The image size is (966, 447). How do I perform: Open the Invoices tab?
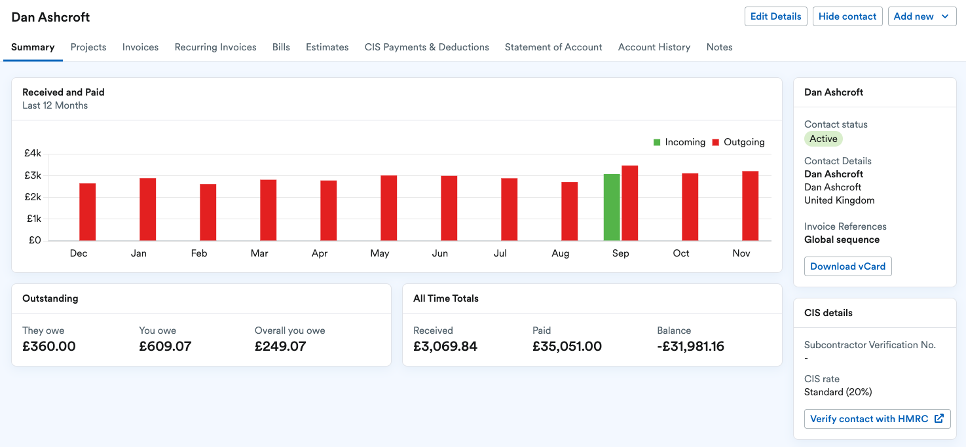click(x=141, y=47)
